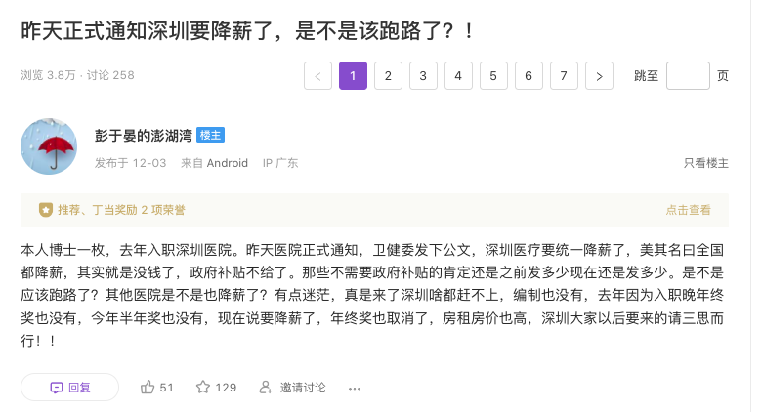Go to the next page arrow

(x=599, y=75)
